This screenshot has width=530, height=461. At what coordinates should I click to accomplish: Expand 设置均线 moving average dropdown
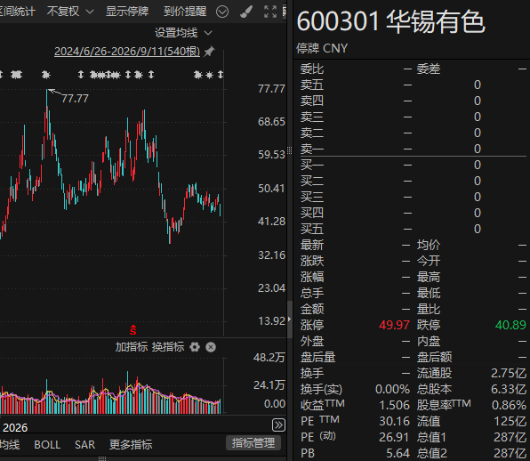coord(183,33)
